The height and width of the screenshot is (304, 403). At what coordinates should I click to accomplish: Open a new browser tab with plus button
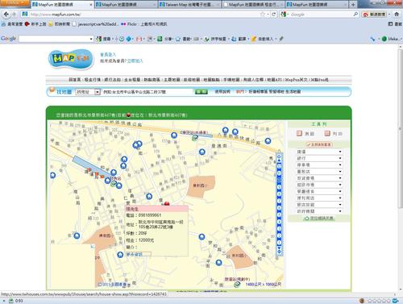point(353,5)
